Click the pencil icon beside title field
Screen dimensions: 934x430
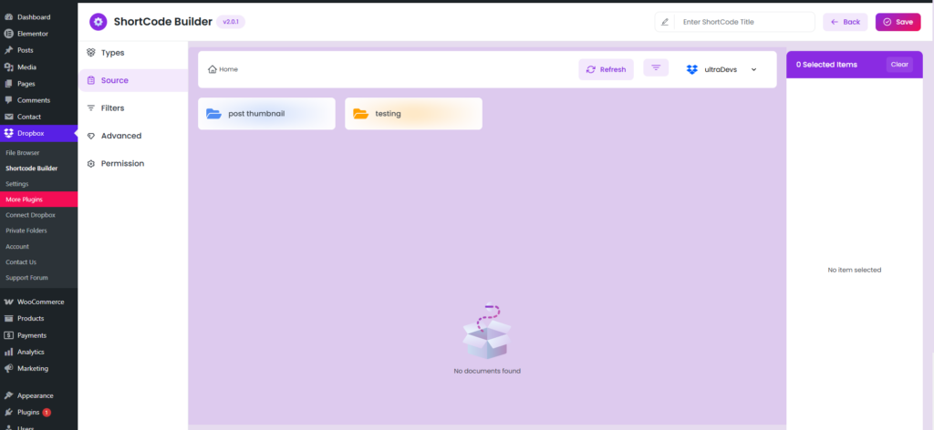coord(665,22)
